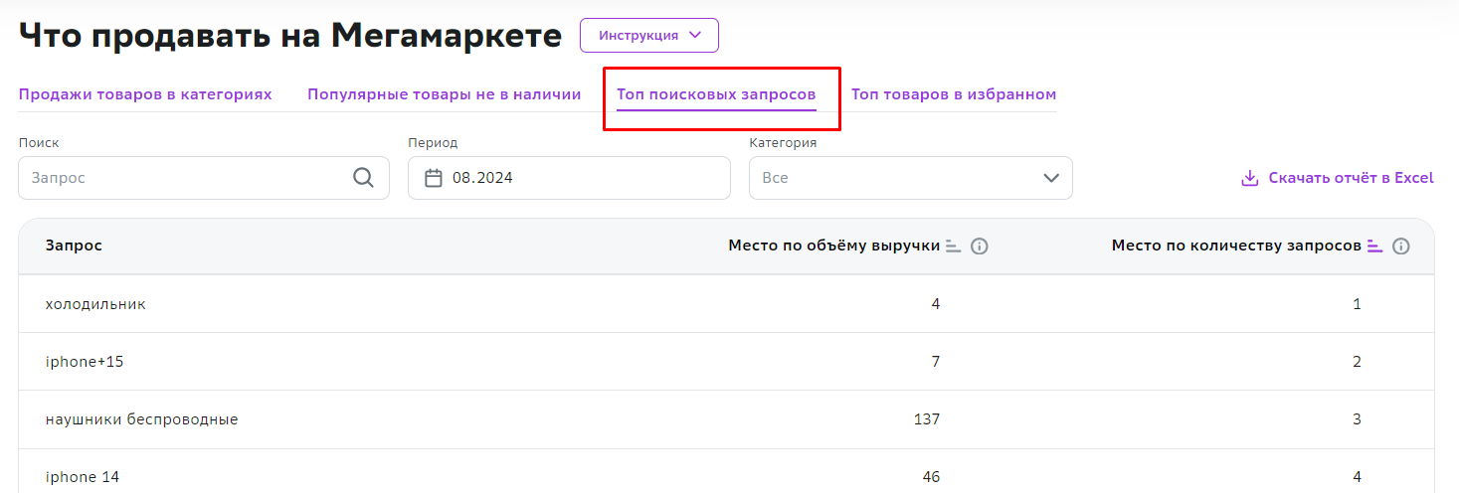Select the iphone+15 query row

[x=726, y=362]
